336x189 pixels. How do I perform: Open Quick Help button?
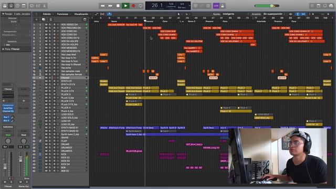tap(17, 6)
